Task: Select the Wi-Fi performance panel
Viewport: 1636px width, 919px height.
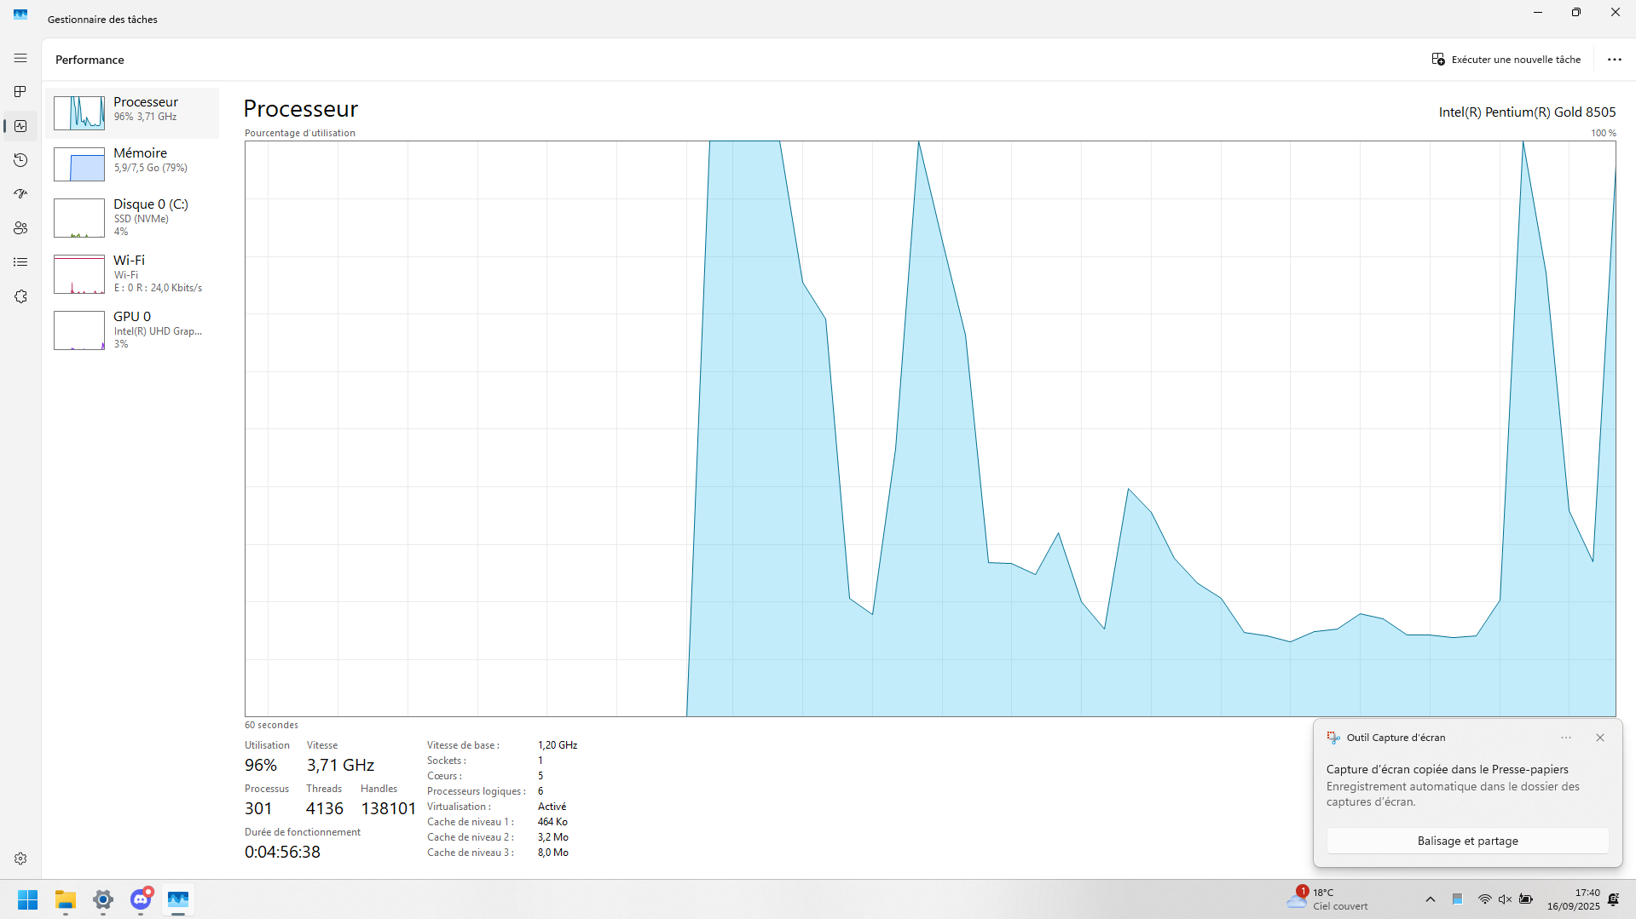Action: 132,274
